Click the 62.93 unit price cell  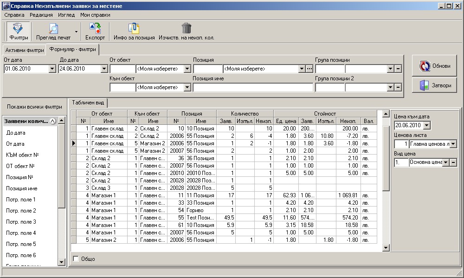tap(286, 195)
